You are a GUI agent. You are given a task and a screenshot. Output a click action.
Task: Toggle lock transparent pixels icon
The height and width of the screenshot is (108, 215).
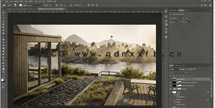tap(174, 76)
